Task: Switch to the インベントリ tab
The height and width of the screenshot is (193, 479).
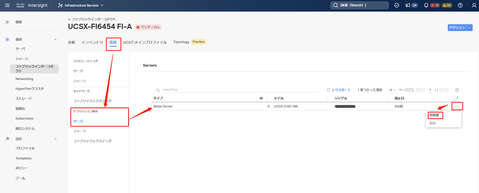Action: click(92, 42)
